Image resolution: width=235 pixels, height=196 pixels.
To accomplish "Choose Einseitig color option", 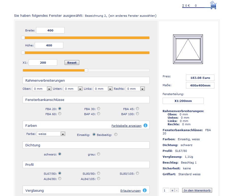I will (x=94, y=134).
